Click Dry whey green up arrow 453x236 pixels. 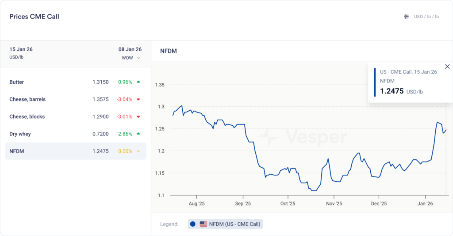[x=138, y=134]
